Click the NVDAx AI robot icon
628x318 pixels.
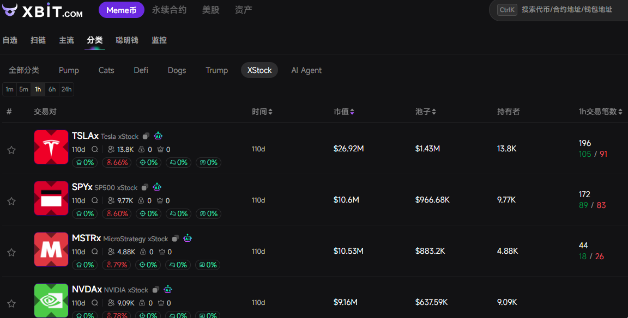click(x=168, y=289)
